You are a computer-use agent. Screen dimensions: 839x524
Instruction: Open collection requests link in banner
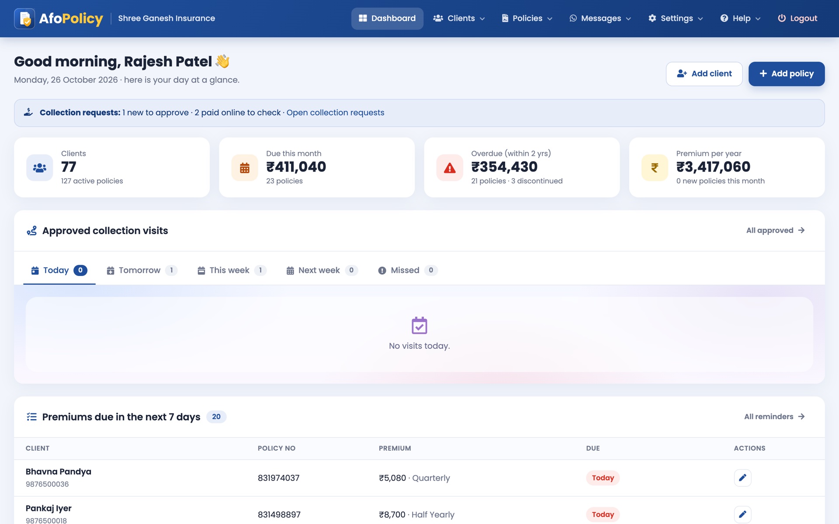[x=335, y=113]
